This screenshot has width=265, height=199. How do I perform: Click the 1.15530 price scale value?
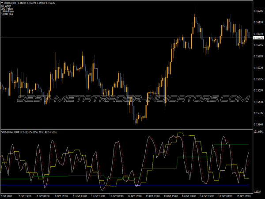(x=258, y=90)
